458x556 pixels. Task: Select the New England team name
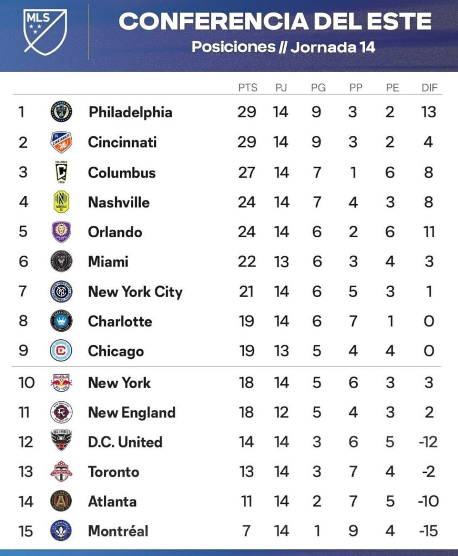click(131, 413)
